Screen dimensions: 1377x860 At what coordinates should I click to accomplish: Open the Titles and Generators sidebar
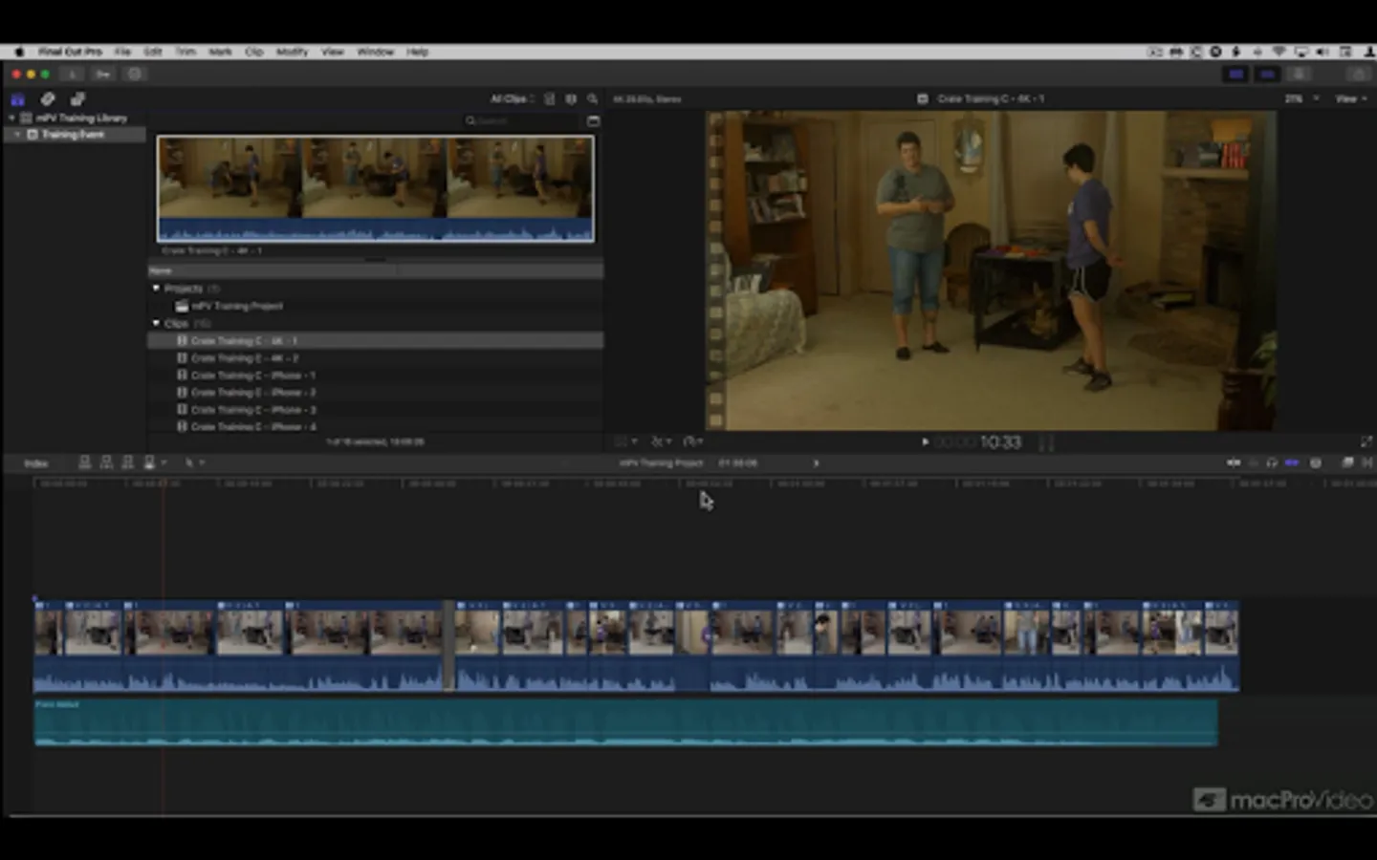[77, 99]
